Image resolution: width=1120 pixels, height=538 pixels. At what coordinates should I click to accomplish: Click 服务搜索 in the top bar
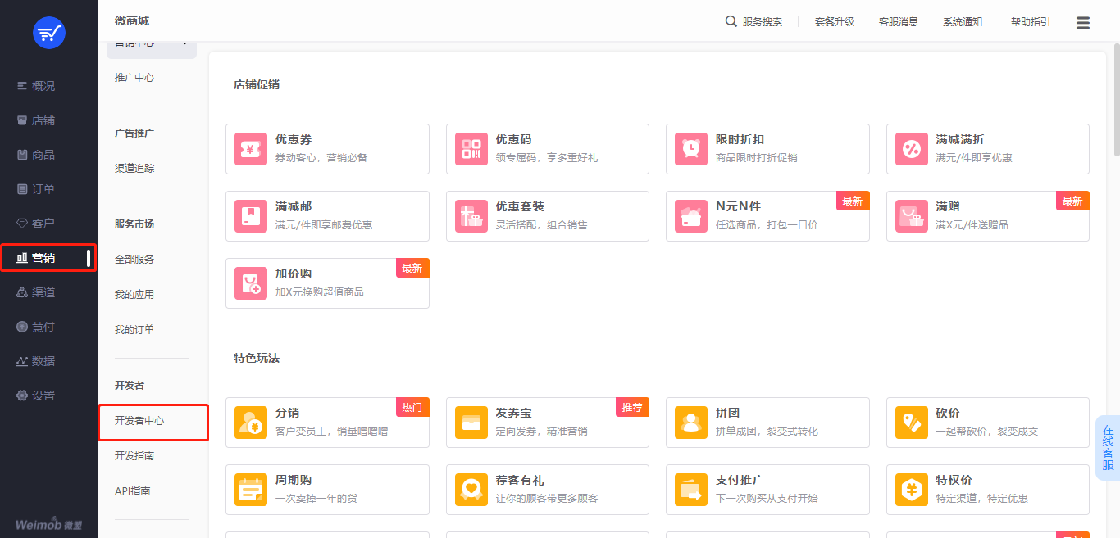(763, 22)
